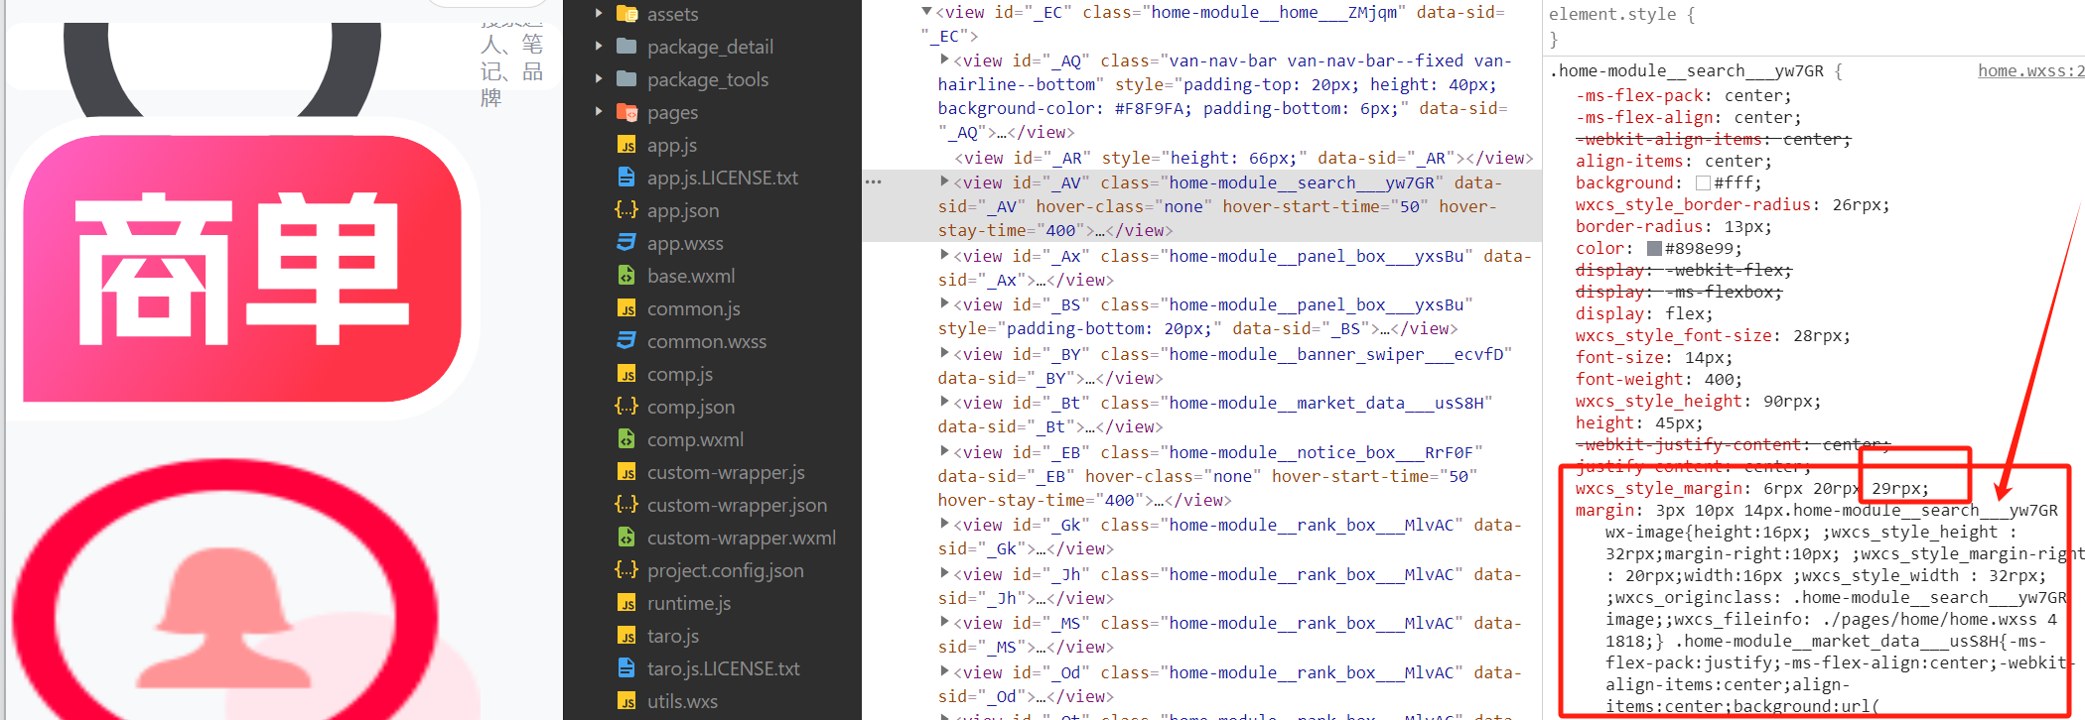Open the app.wxss stylesheet

[685, 243]
